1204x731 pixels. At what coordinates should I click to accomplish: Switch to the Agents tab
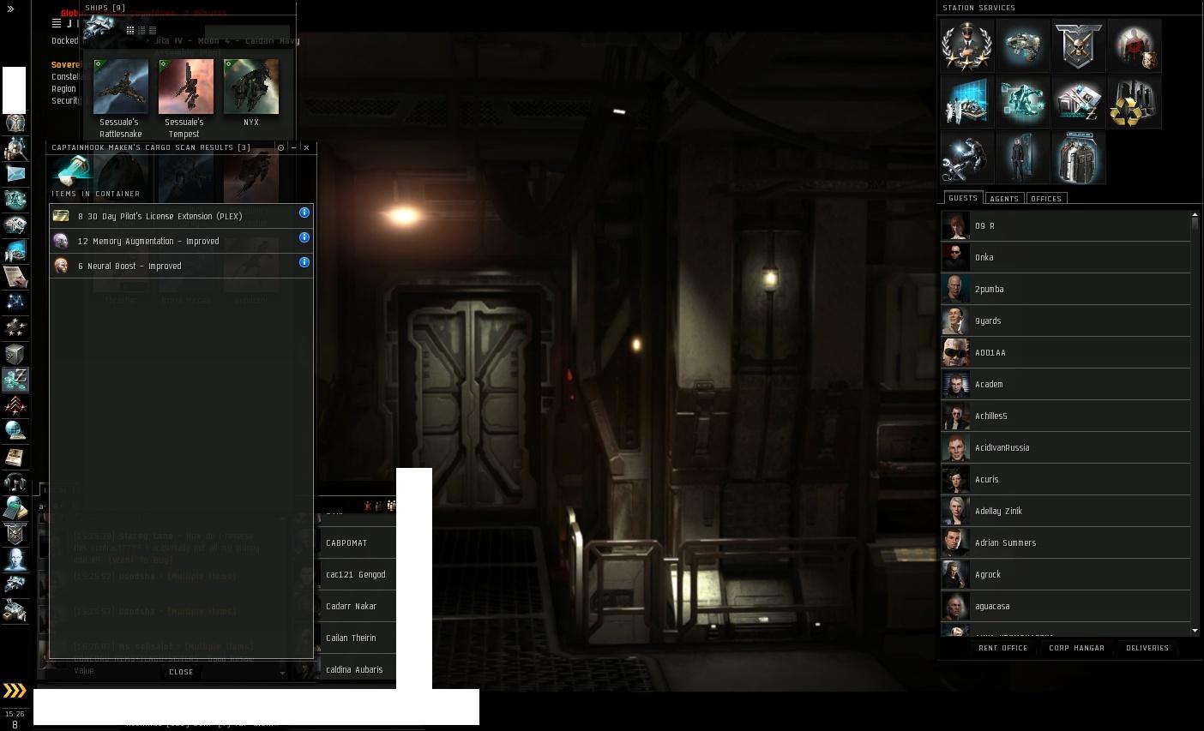[x=1004, y=199]
